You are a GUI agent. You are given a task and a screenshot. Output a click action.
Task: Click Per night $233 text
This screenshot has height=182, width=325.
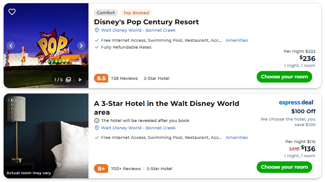[x=299, y=51]
